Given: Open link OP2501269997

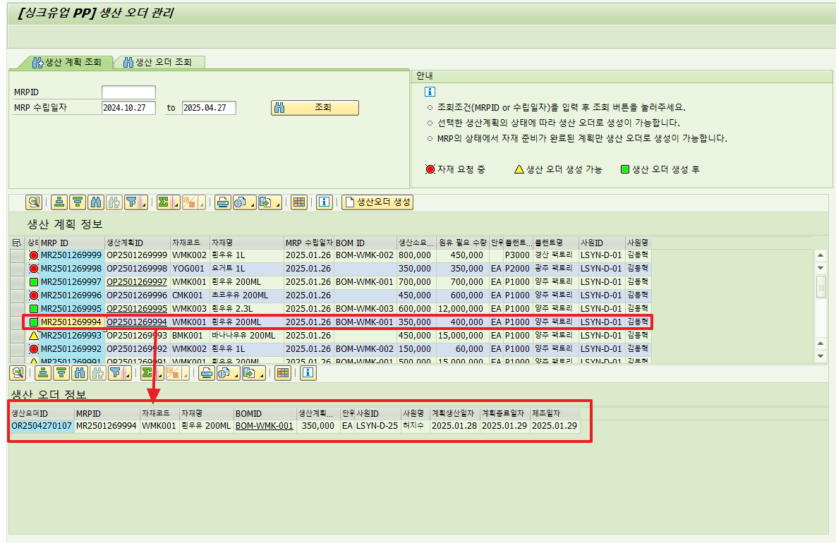Looking at the screenshot, I should coord(136,282).
